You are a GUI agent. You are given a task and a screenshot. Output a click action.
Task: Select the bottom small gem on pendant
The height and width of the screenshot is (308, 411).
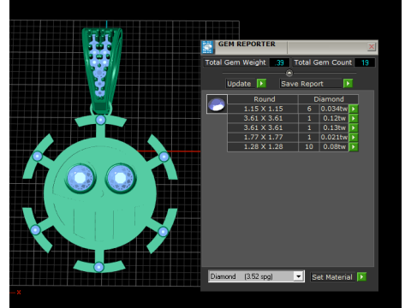click(98, 267)
